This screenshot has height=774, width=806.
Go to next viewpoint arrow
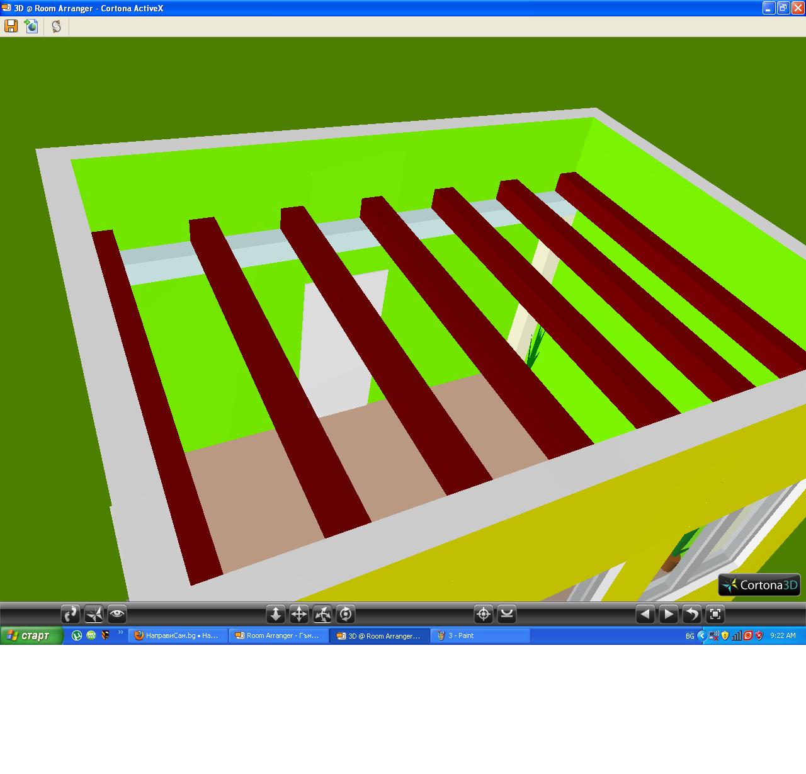(x=669, y=613)
